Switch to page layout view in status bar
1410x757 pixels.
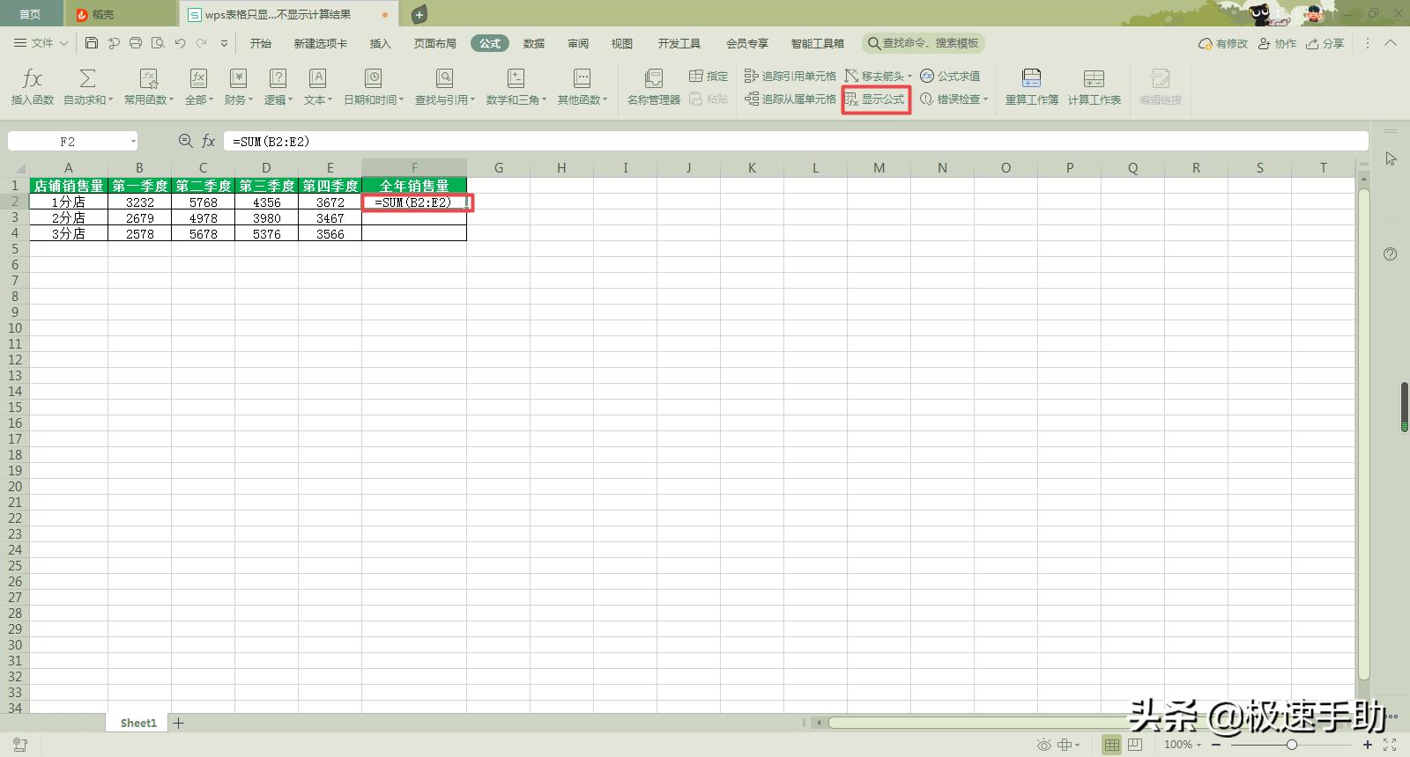pyautogui.click(x=1135, y=745)
